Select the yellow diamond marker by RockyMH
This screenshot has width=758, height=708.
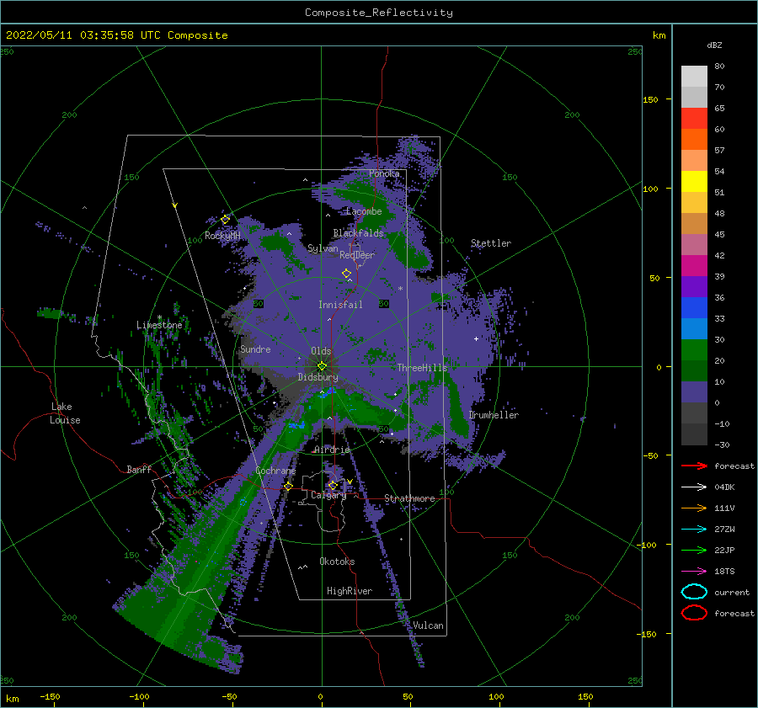pyautogui.click(x=225, y=219)
